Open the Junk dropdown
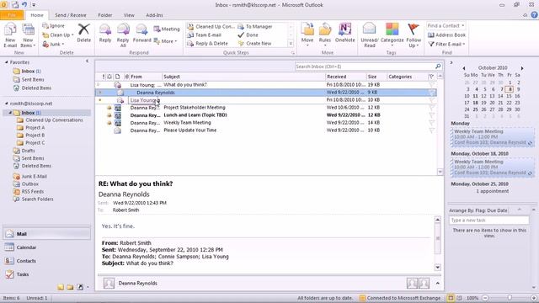539x303 pixels. point(53,45)
